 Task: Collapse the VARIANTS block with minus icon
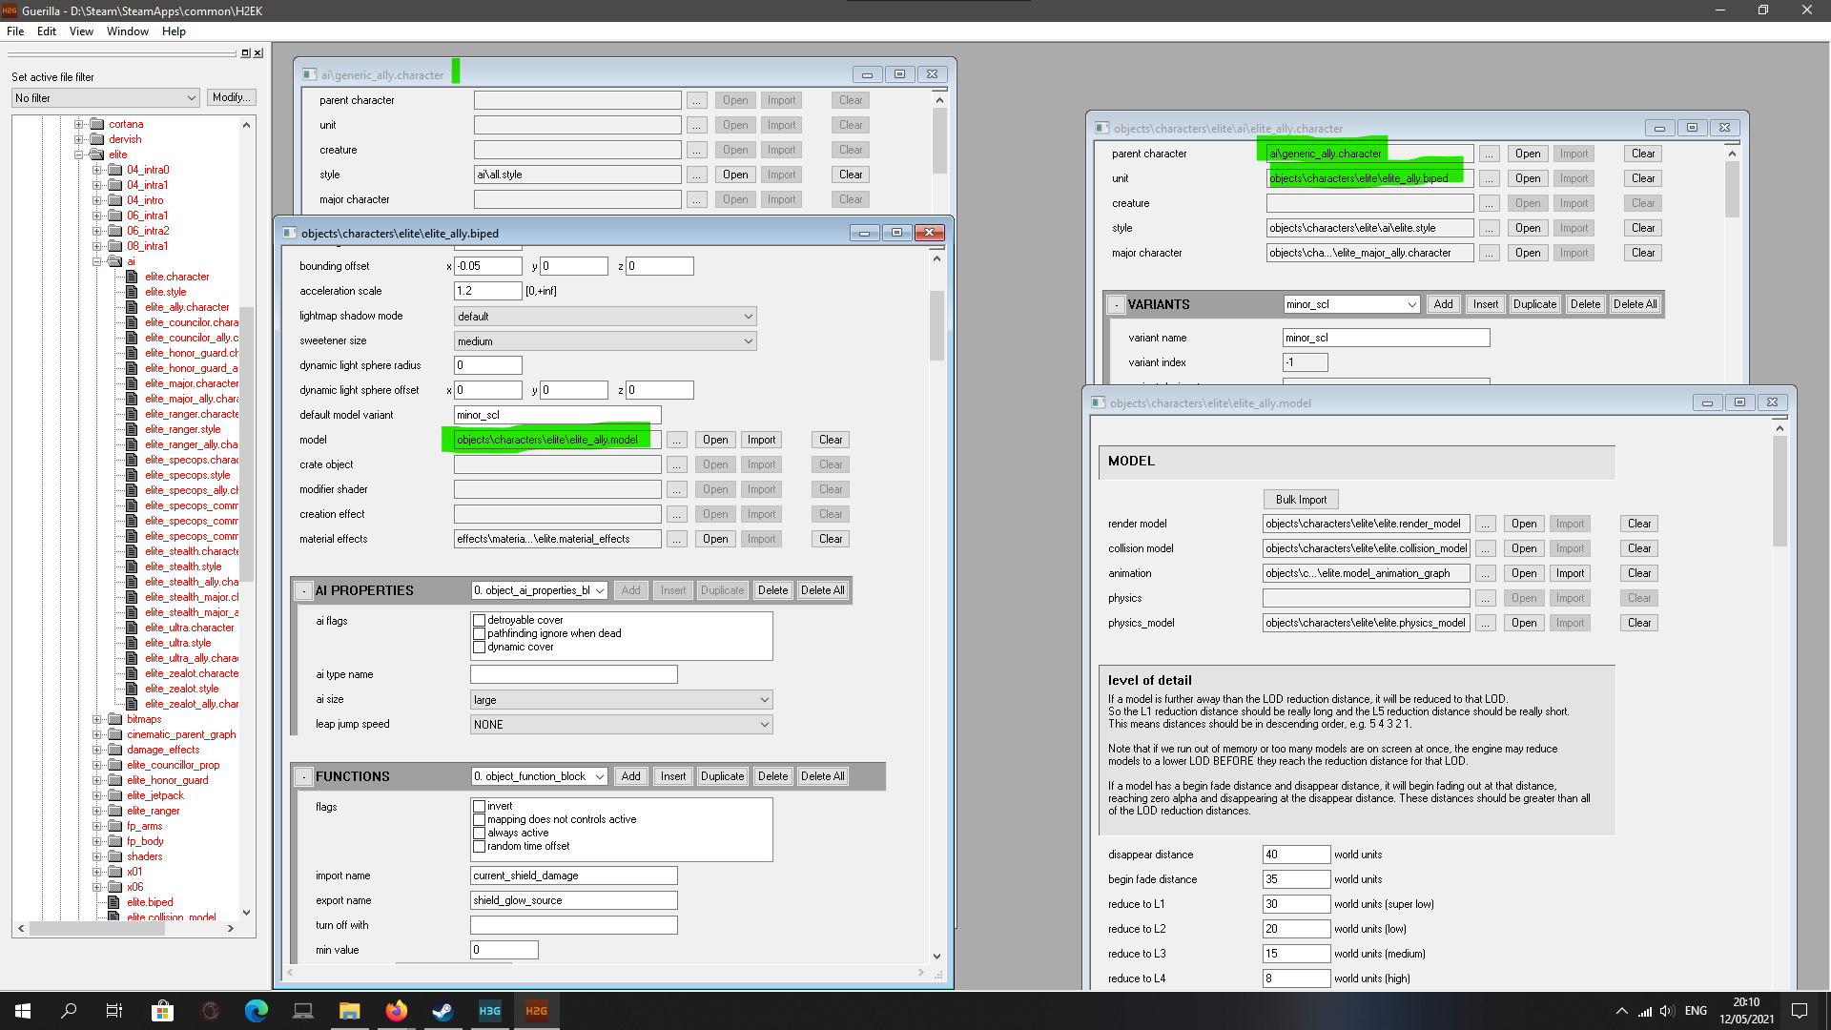1116,305
